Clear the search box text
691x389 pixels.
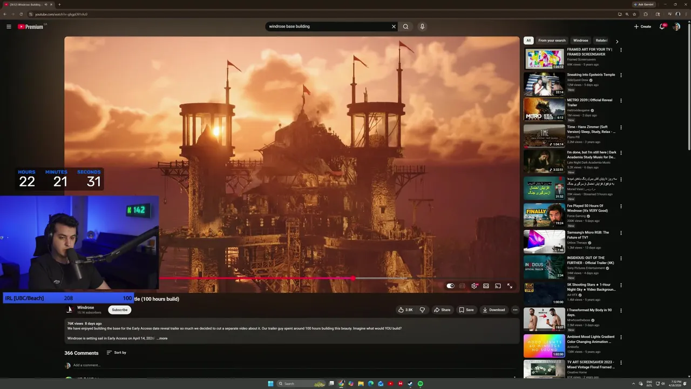(x=394, y=26)
